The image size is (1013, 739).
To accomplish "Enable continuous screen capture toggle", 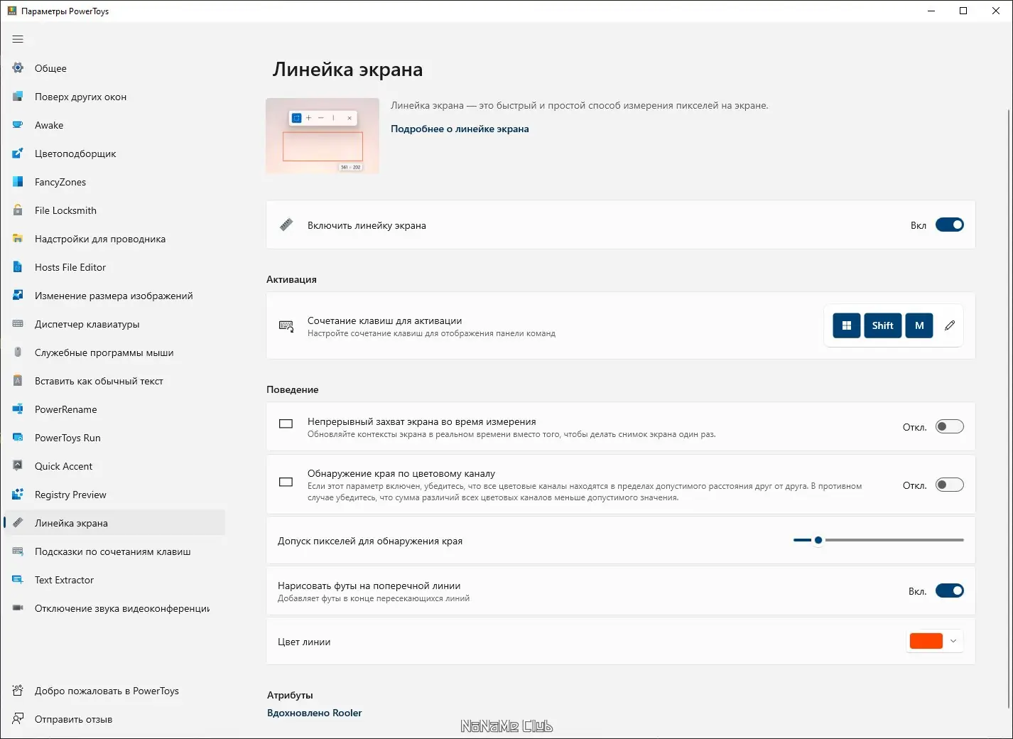I will point(949,426).
